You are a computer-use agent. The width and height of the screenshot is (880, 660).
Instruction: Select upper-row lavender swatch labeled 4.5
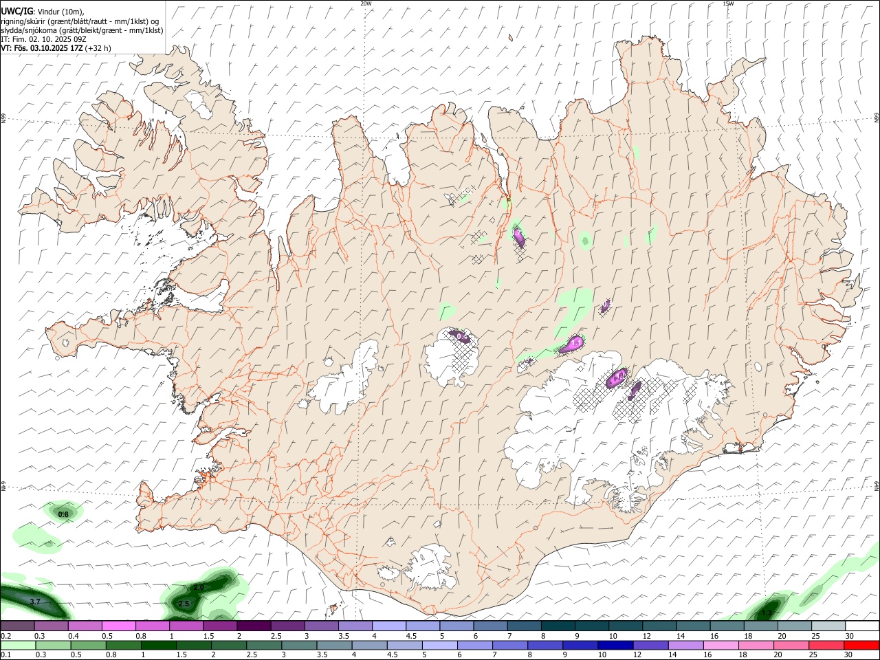(422, 626)
